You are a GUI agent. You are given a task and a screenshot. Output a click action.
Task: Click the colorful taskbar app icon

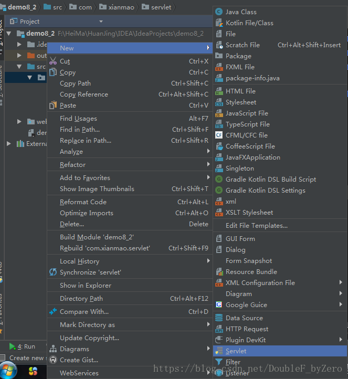(x=33, y=371)
